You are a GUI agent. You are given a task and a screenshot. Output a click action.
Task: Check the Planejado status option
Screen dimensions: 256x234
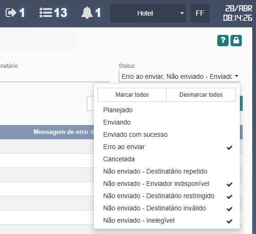167,110
